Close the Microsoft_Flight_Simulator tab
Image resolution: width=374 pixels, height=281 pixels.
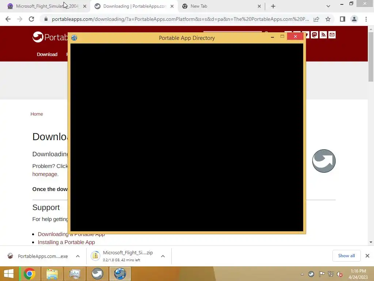[85, 6]
